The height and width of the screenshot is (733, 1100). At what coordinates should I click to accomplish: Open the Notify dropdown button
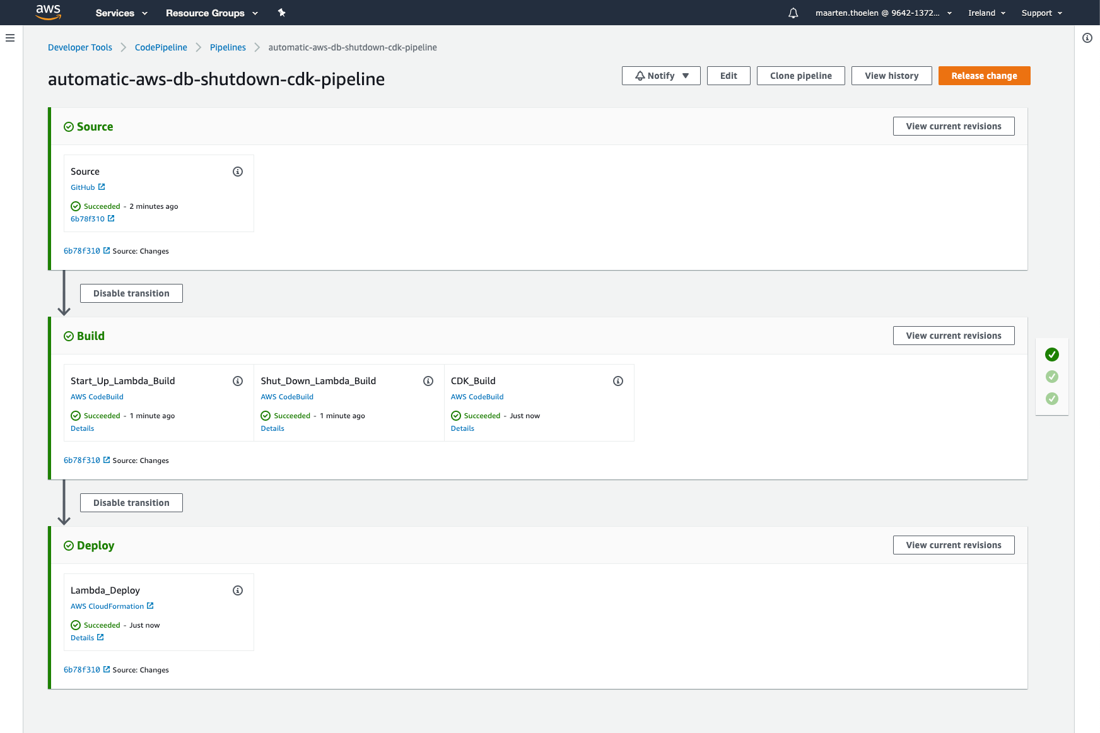pos(661,76)
